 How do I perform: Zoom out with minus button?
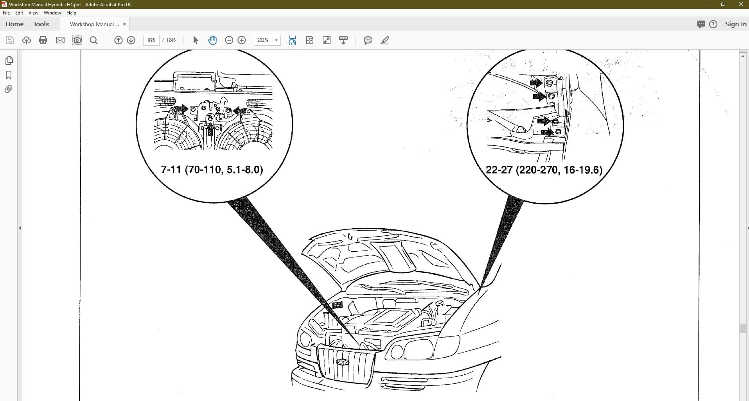229,40
